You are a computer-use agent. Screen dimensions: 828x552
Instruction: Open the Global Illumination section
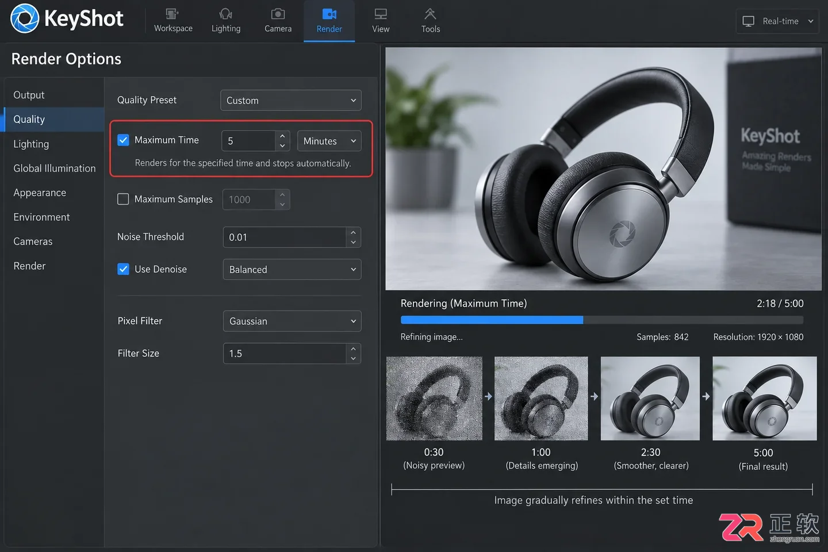[x=53, y=168]
